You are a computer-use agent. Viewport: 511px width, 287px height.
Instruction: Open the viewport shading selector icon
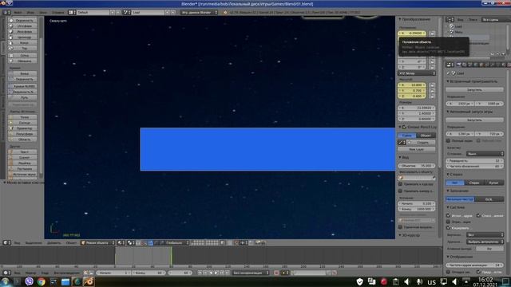pyautogui.click(x=121, y=242)
